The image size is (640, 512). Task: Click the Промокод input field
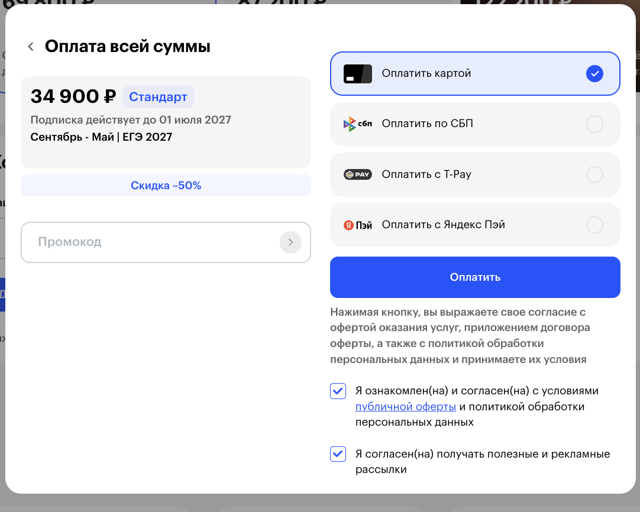pyautogui.click(x=166, y=242)
